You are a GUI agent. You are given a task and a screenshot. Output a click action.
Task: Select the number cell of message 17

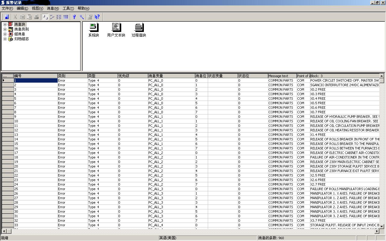tap(36, 153)
